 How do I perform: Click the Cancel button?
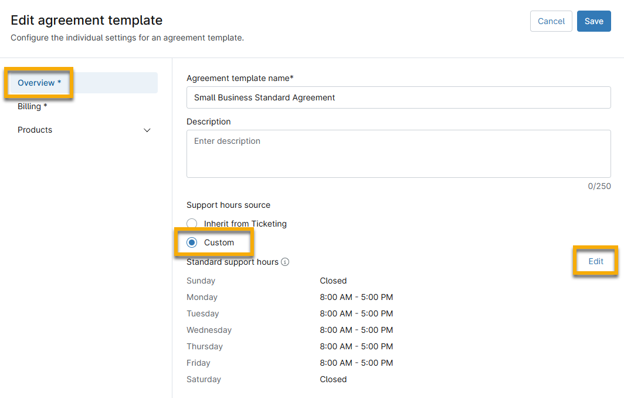(551, 21)
